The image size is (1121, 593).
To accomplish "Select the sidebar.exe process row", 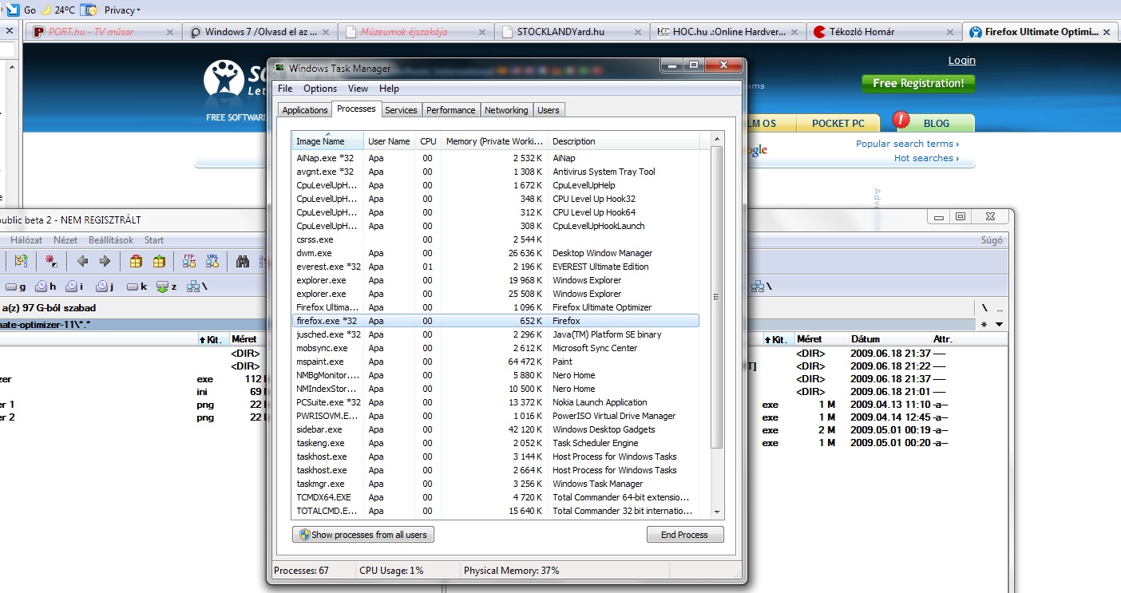I will coord(495,429).
